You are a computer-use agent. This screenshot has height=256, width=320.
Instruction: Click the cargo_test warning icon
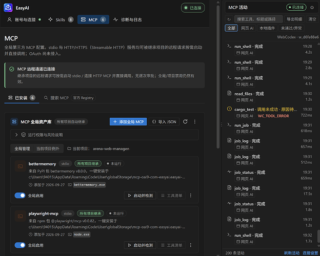click(229, 109)
